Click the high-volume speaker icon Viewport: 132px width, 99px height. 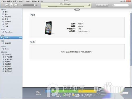(37, 5)
